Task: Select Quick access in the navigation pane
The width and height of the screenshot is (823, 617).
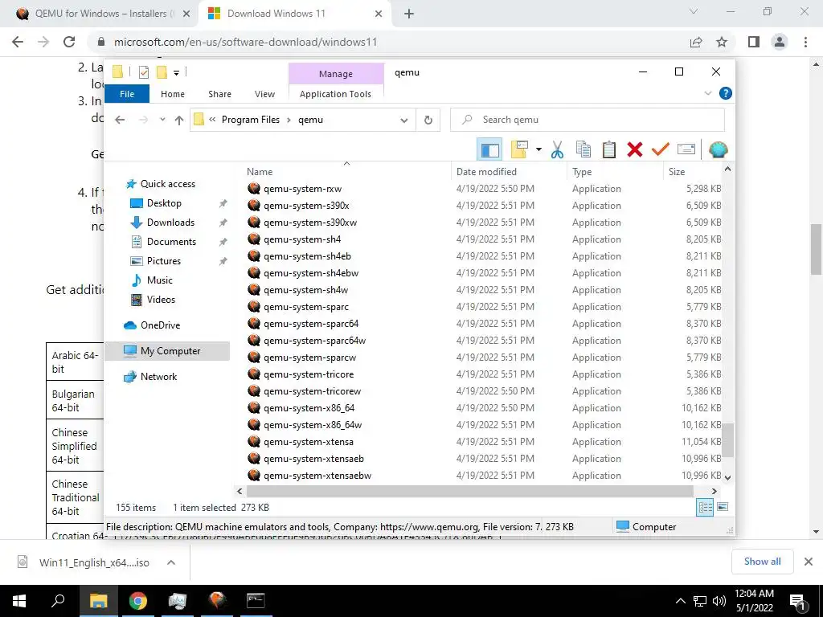Action: 167,184
